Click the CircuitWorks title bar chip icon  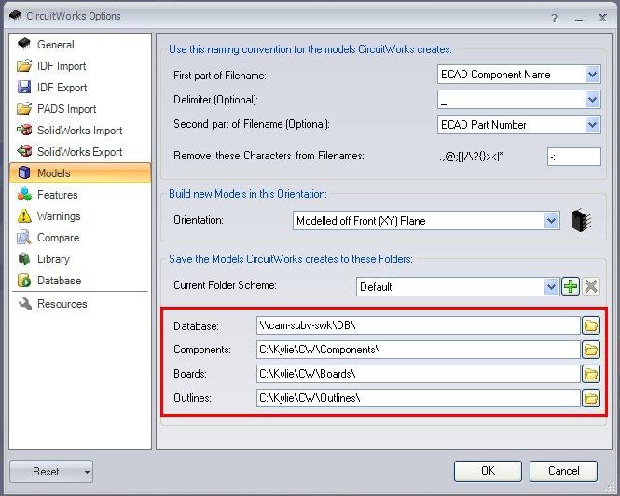(16, 16)
